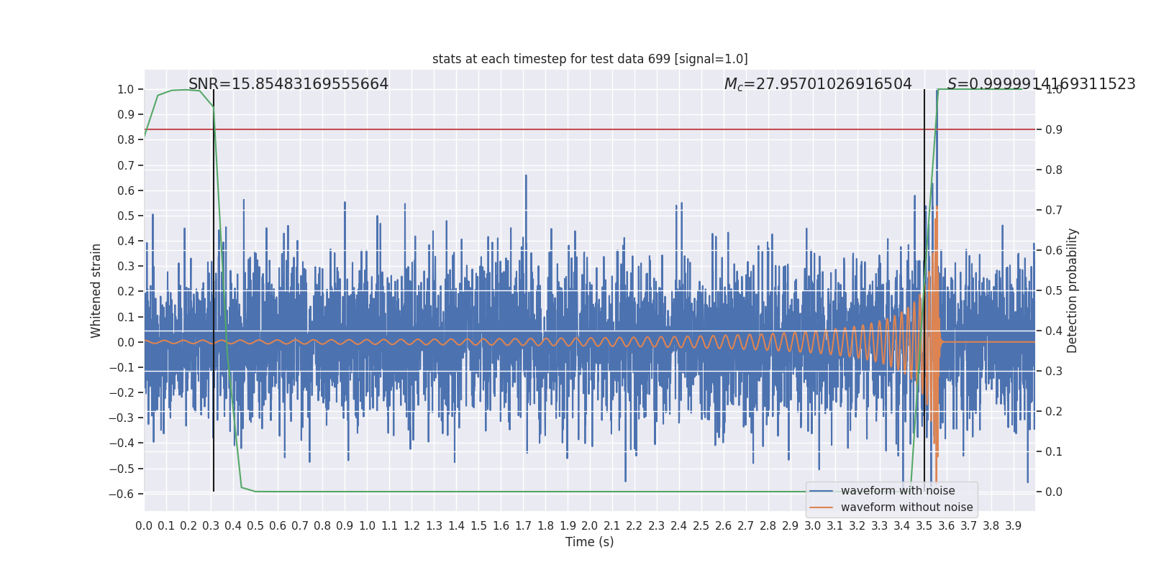Click the orange line sample in legend

pyautogui.click(x=822, y=507)
